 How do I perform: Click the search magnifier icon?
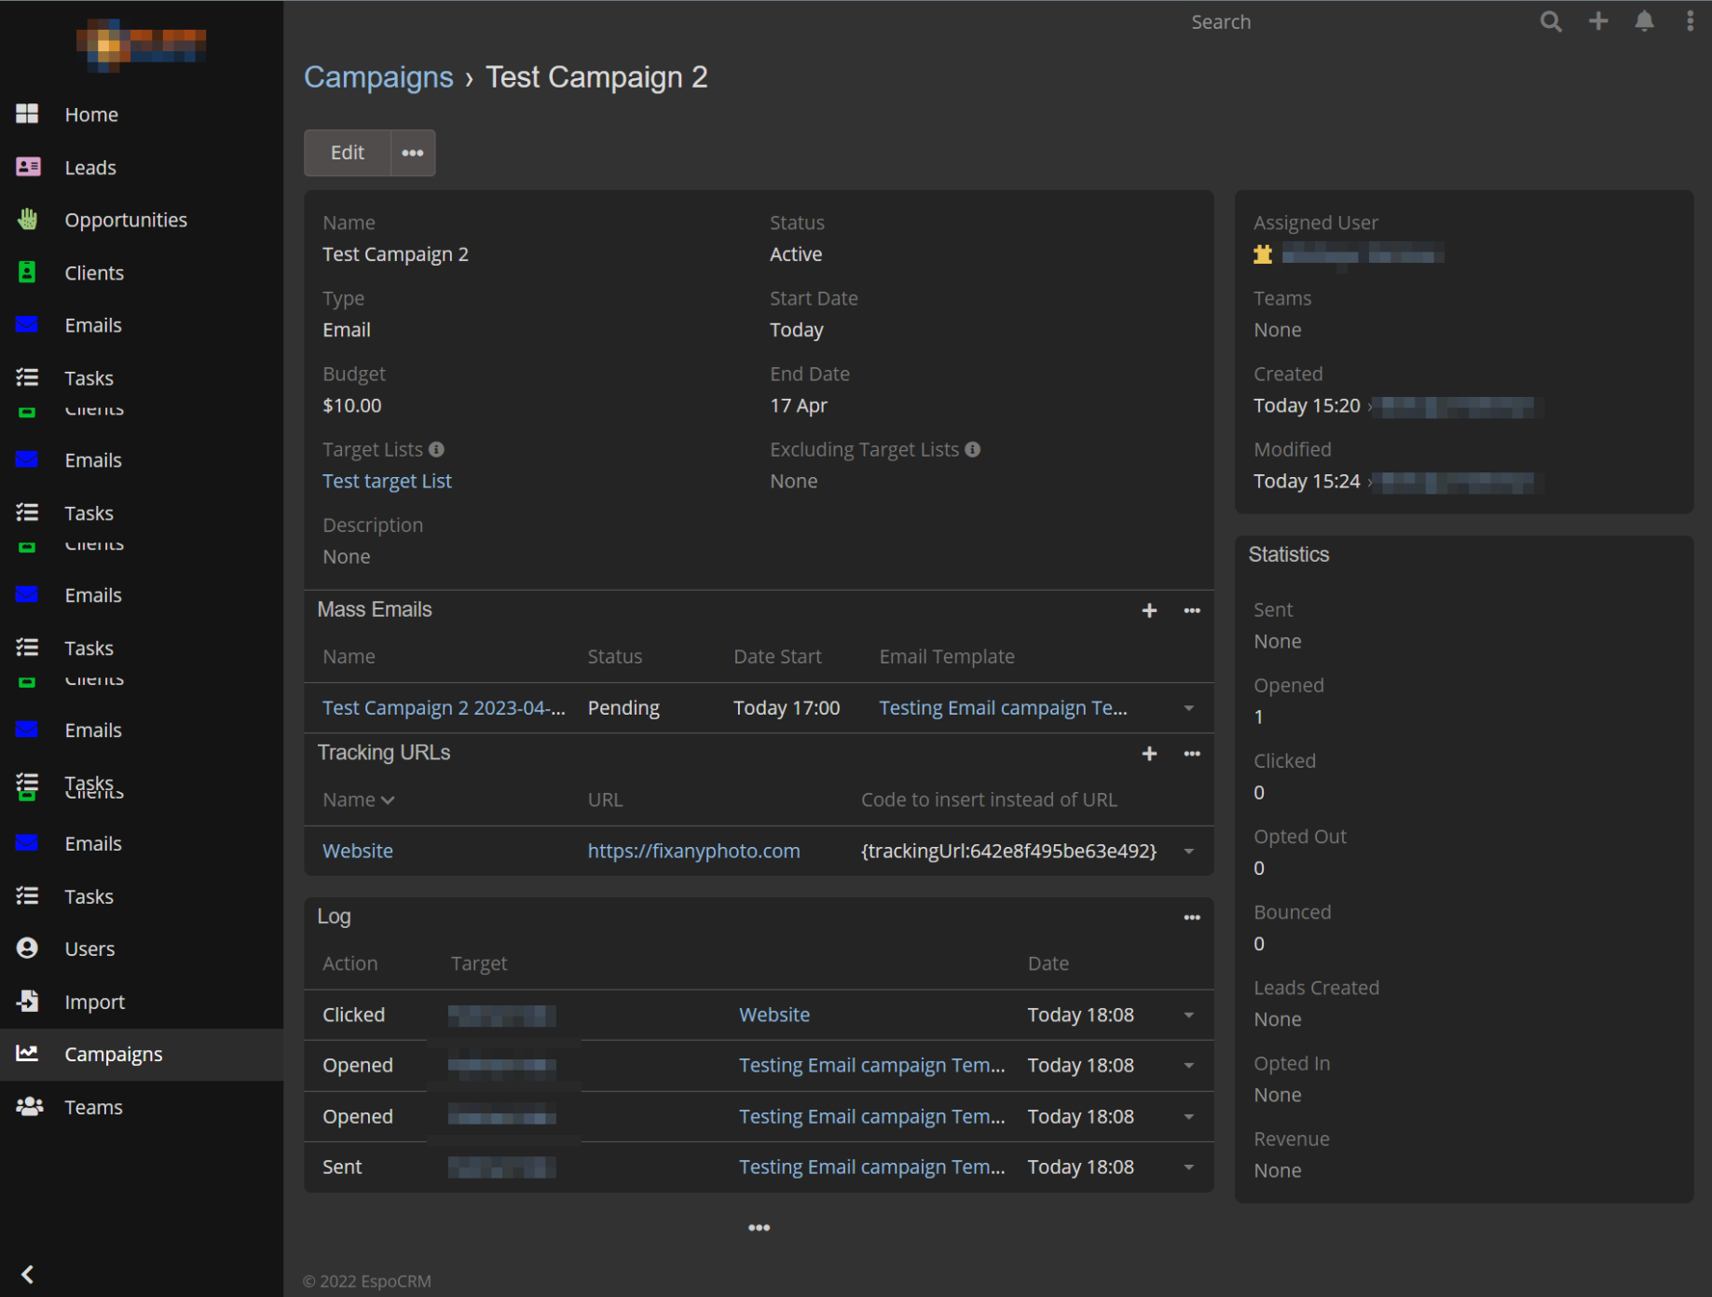[x=1550, y=21]
